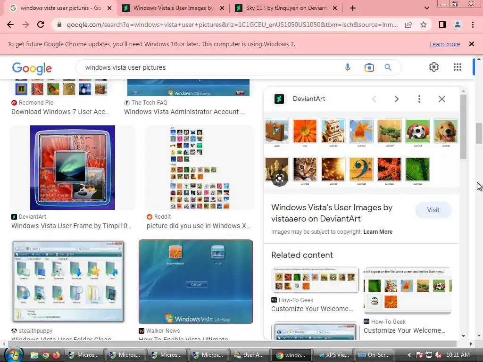
Task: Open the Windows Start menu orb
Action: point(14,354)
